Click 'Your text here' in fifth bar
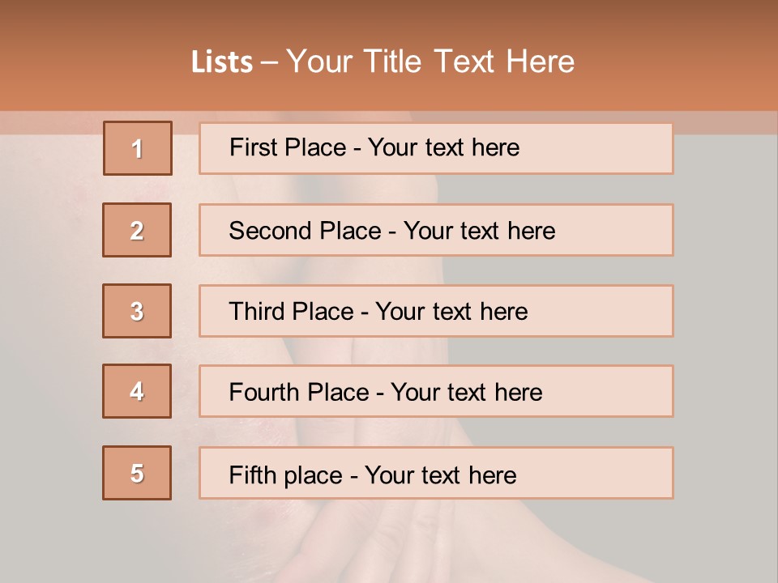 (x=441, y=475)
